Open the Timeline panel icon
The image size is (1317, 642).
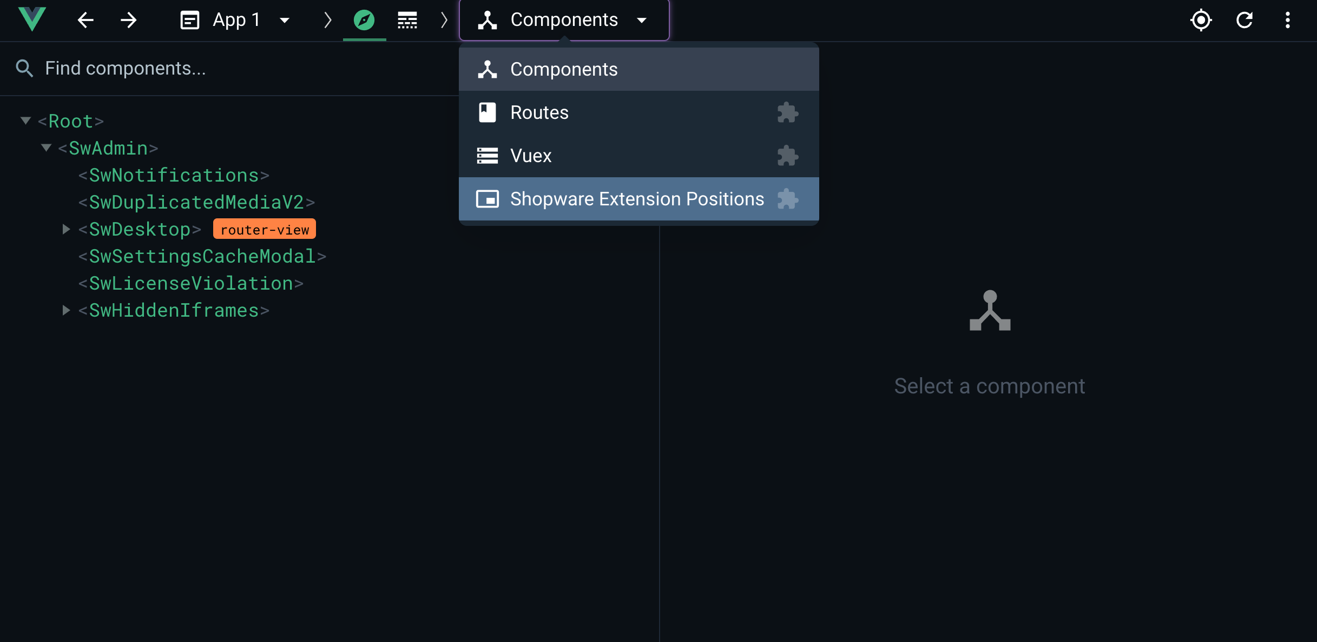click(407, 19)
